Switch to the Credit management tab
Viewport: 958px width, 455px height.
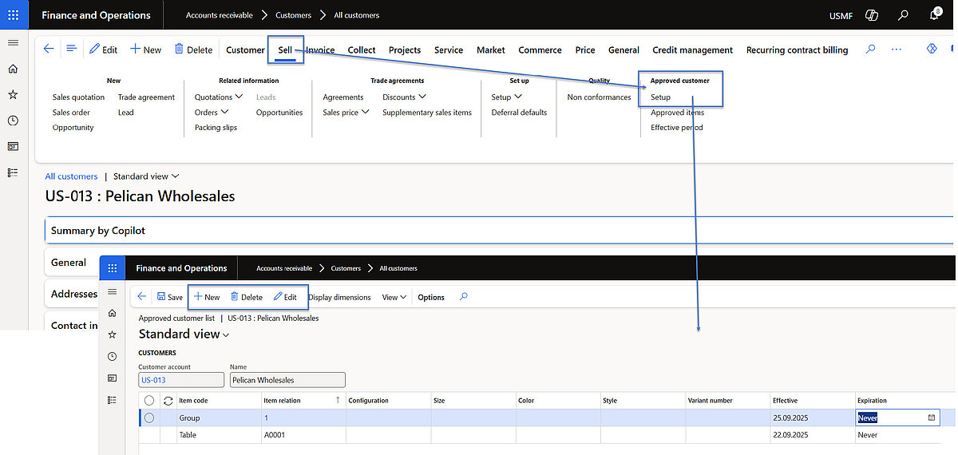(692, 49)
